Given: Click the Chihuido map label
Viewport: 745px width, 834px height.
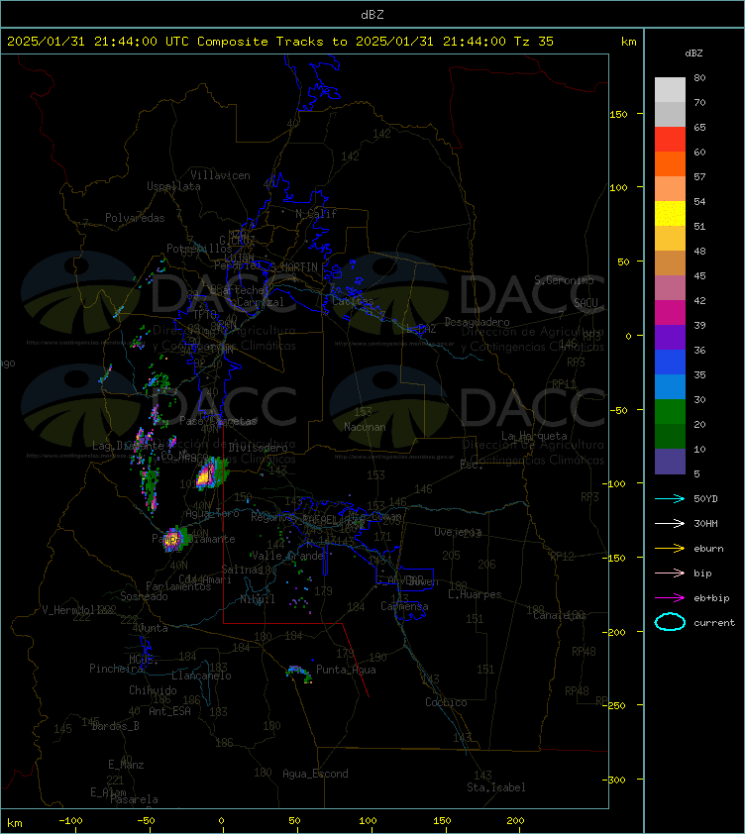Looking at the screenshot, I should pos(153,689).
